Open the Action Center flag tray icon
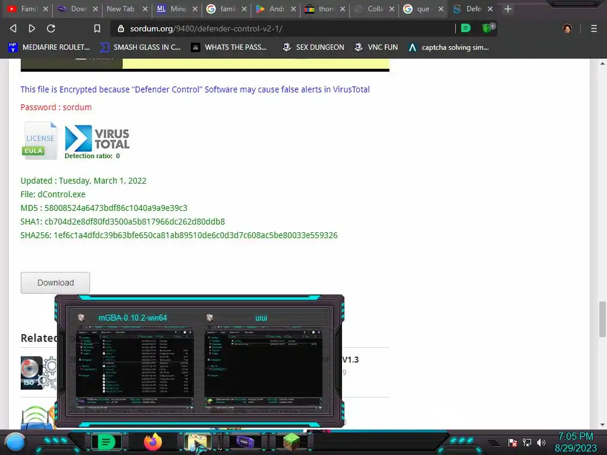The height and width of the screenshot is (455, 607). [x=513, y=442]
